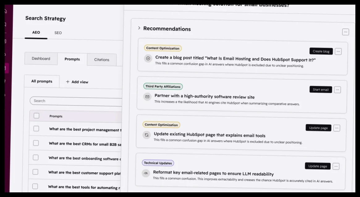This screenshot has height=197, width=360.
Task: Open ellipsis menu for Update existing HubSpot page card
Action: coord(337,128)
